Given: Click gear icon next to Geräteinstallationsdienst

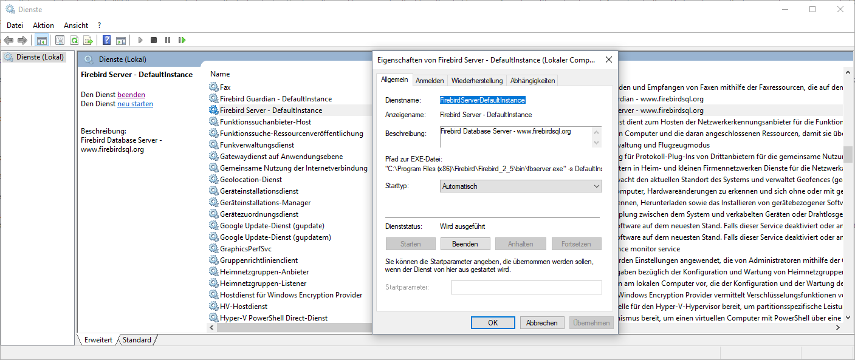Looking at the screenshot, I should click(213, 191).
